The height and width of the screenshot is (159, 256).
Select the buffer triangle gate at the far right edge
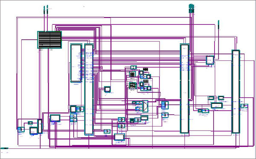[244, 106]
